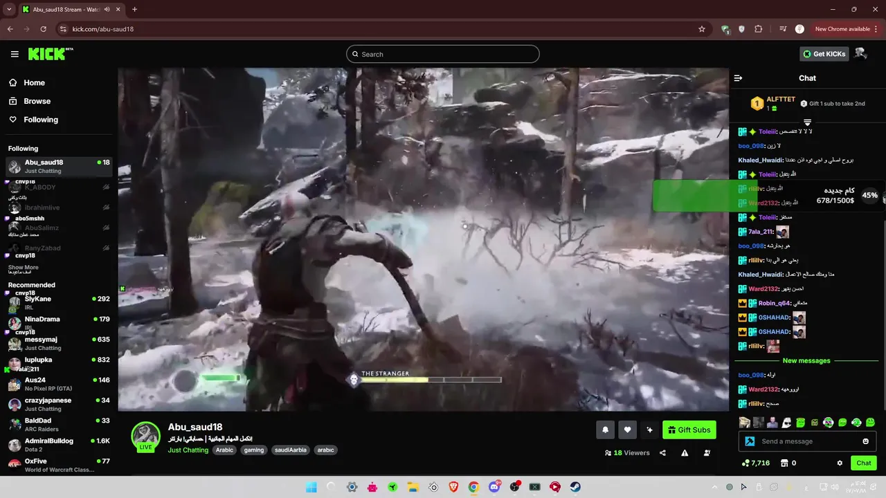
Task: Go back in browser history
Action: pos(10,29)
